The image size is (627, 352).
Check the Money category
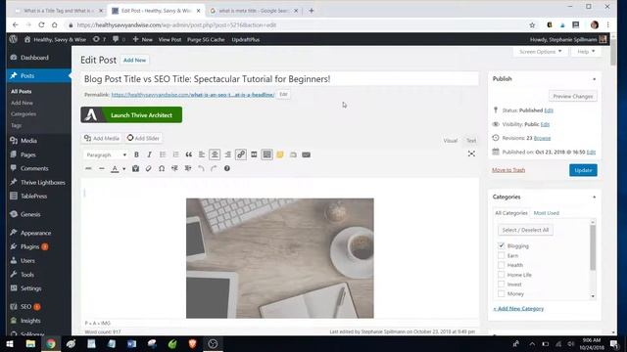pos(501,293)
